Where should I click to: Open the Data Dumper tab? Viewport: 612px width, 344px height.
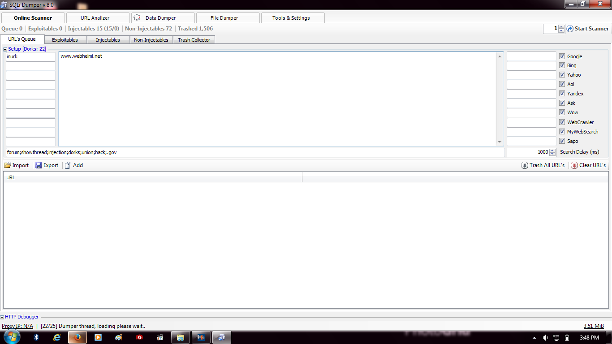pyautogui.click(x=163, y=18)
